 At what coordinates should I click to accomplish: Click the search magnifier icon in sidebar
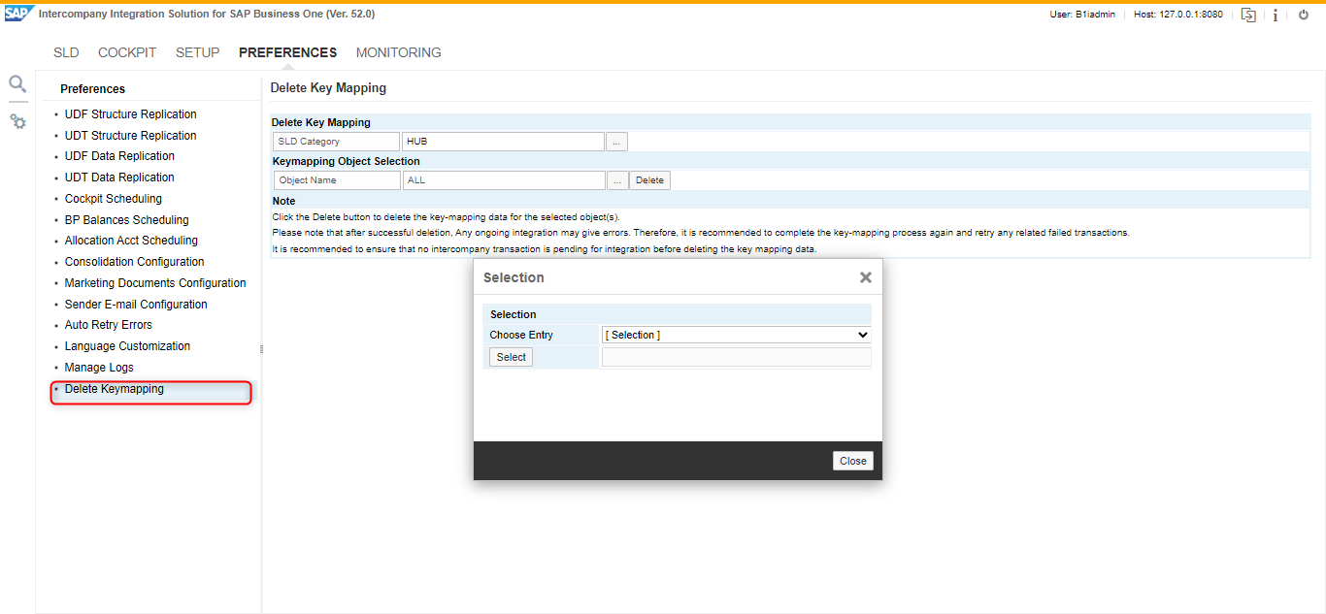pyautogui.click(x=17, y=84)
